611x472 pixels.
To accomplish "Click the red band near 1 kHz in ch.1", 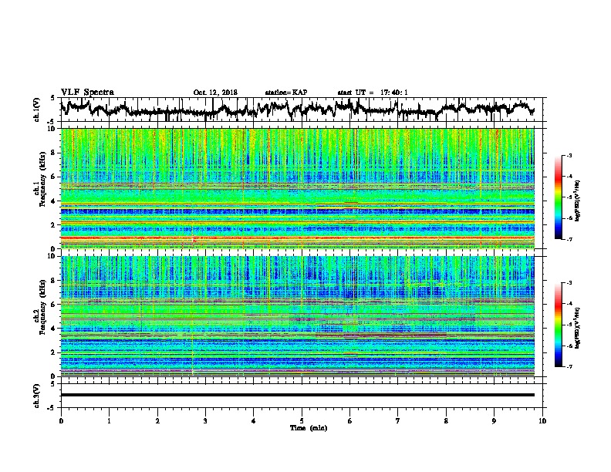I will point(297,238).
